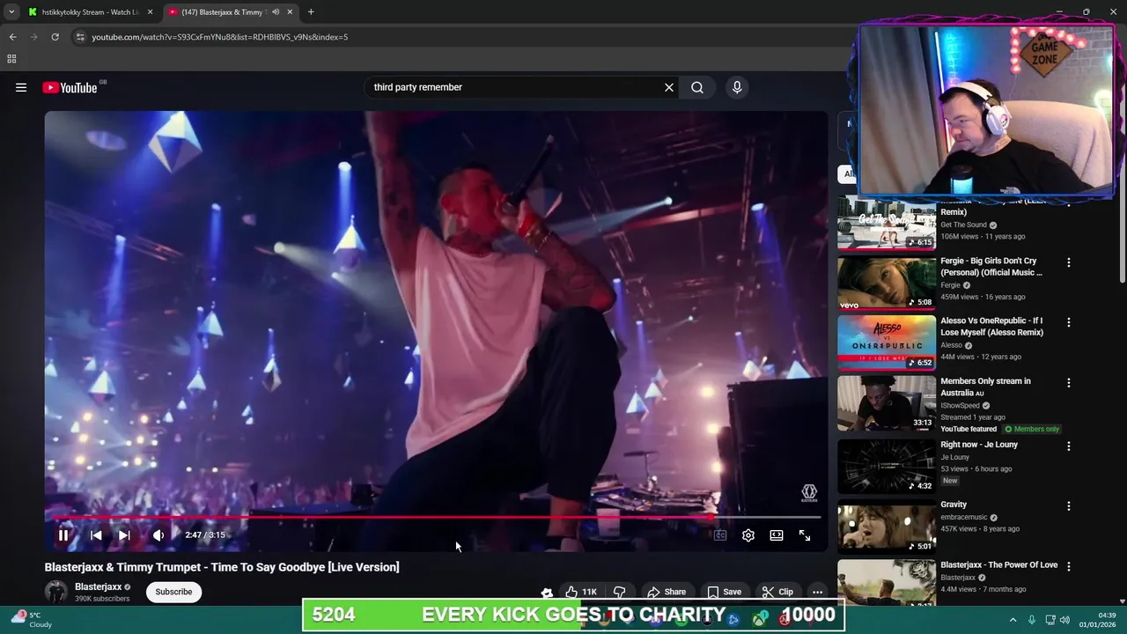Share the Blasterjaxx video
The image size is (1127, 634).
667,592
